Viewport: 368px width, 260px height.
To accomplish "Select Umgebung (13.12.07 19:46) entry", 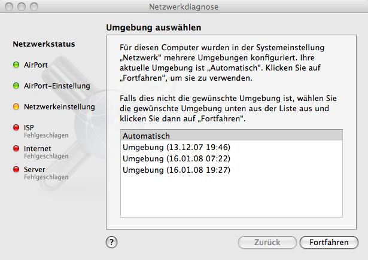I will click(x=232, y=147).
